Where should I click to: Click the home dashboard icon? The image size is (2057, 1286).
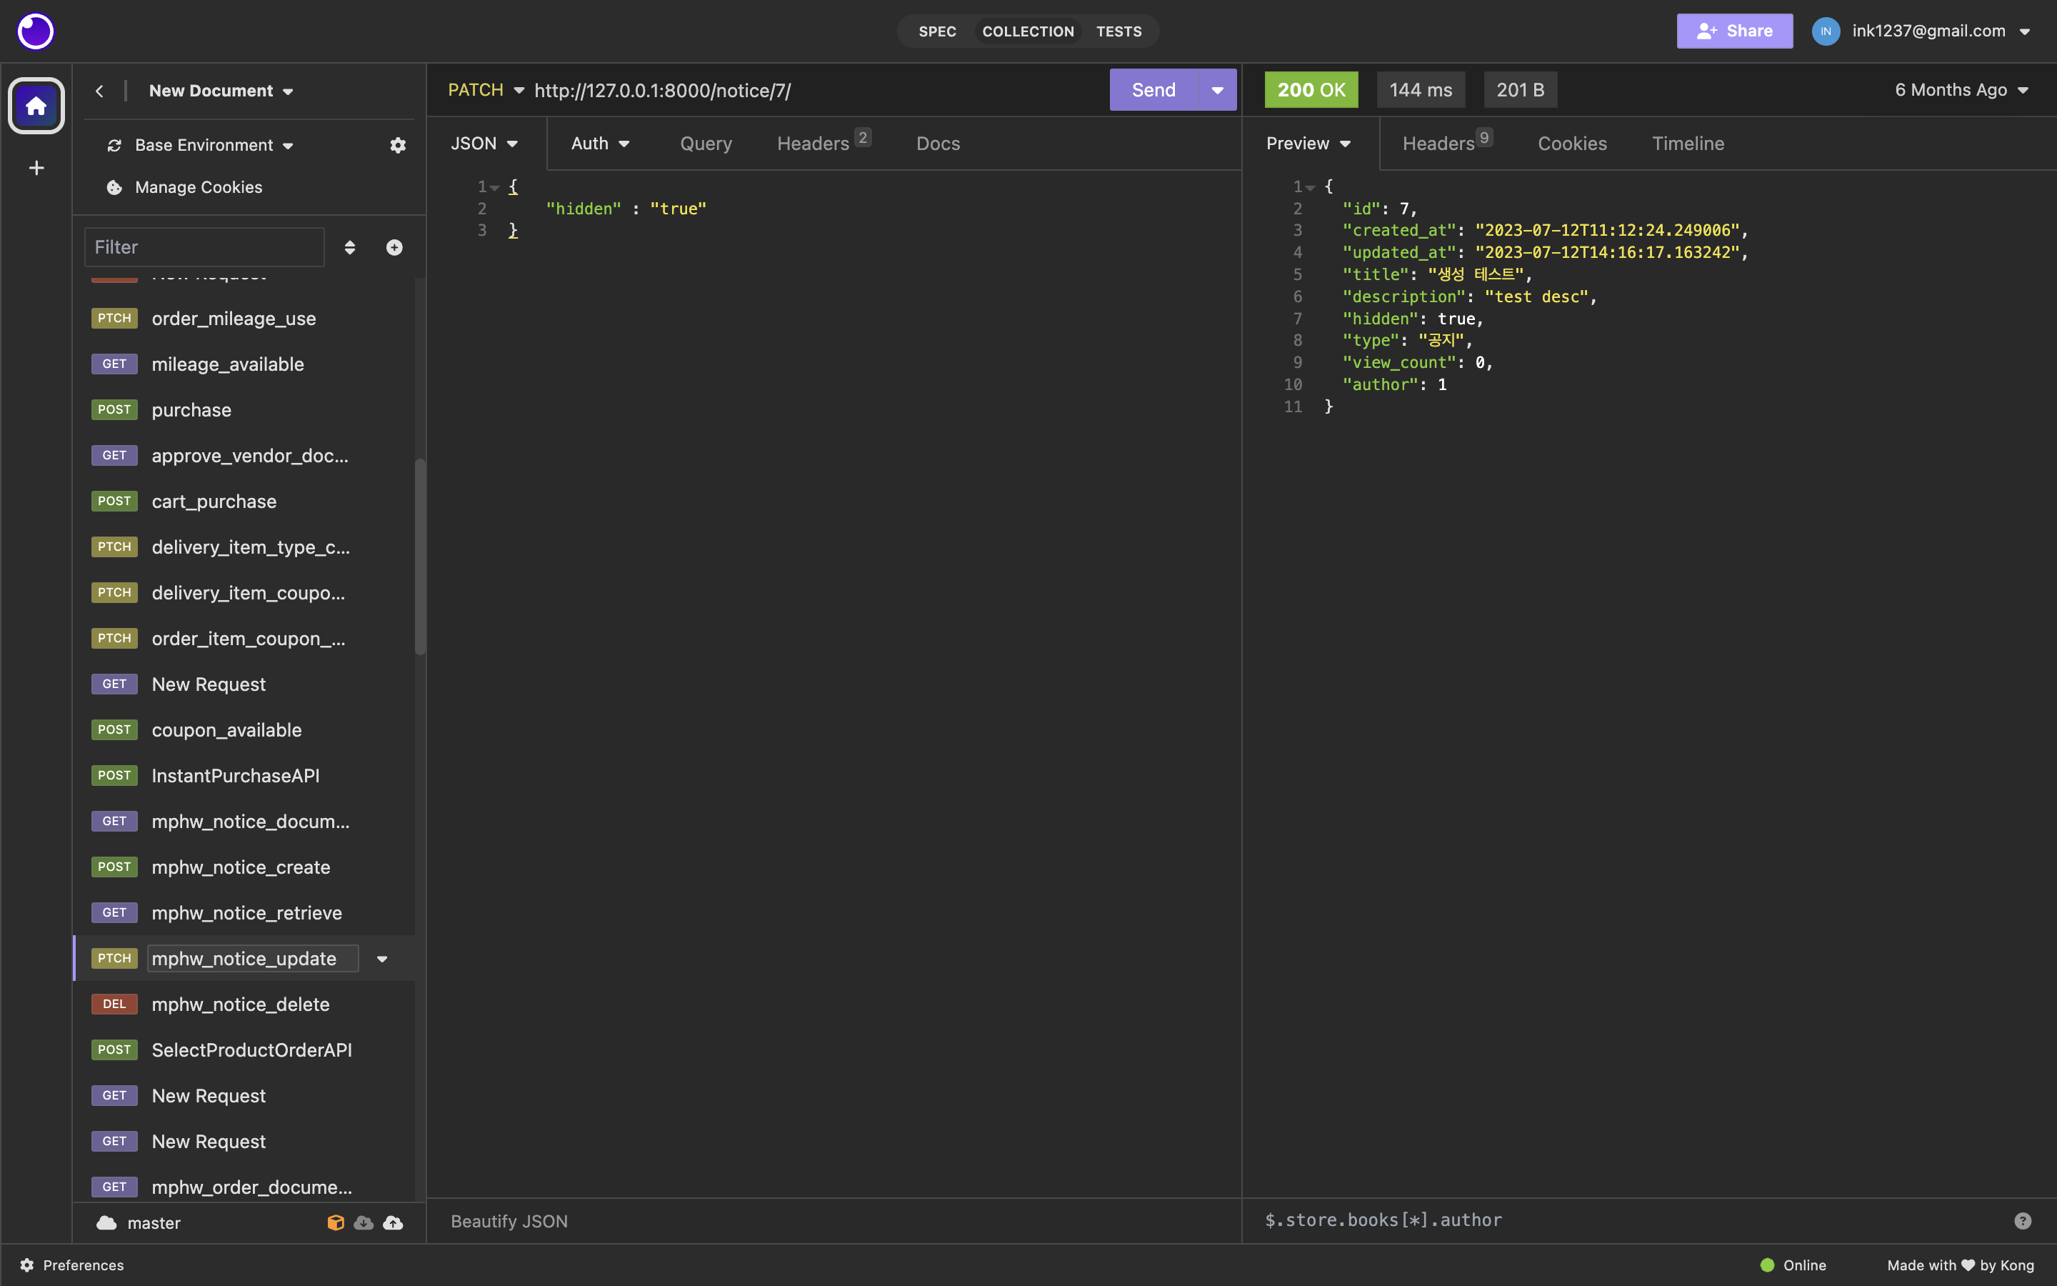click(36, 106)
